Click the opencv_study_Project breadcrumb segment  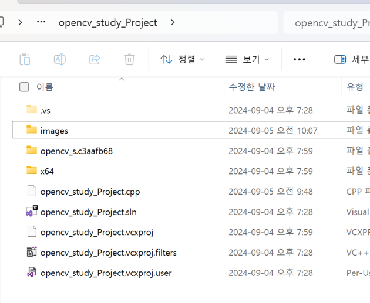[107, 23]
